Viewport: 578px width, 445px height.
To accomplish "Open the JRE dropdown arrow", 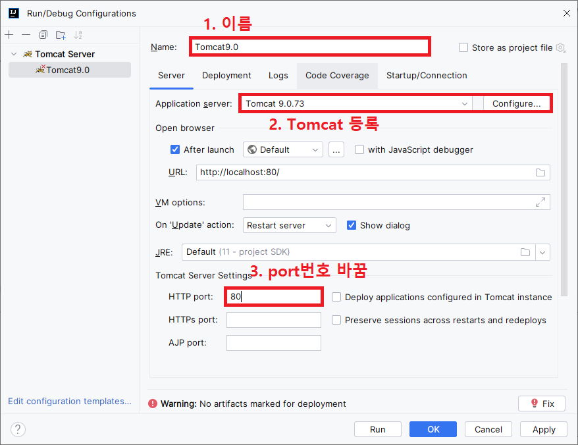I will (542, 252).
